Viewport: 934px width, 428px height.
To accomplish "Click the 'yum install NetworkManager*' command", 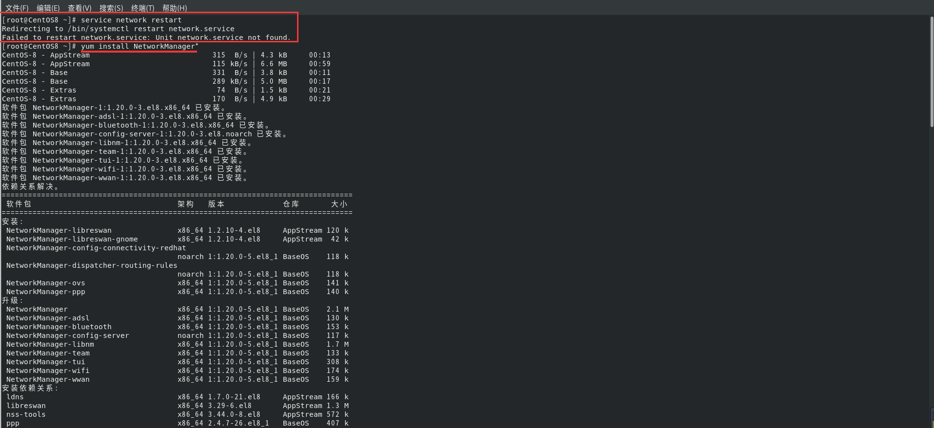I will pos(139,46).
